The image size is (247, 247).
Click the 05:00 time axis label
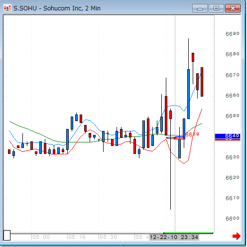click(x=41, y=237)
